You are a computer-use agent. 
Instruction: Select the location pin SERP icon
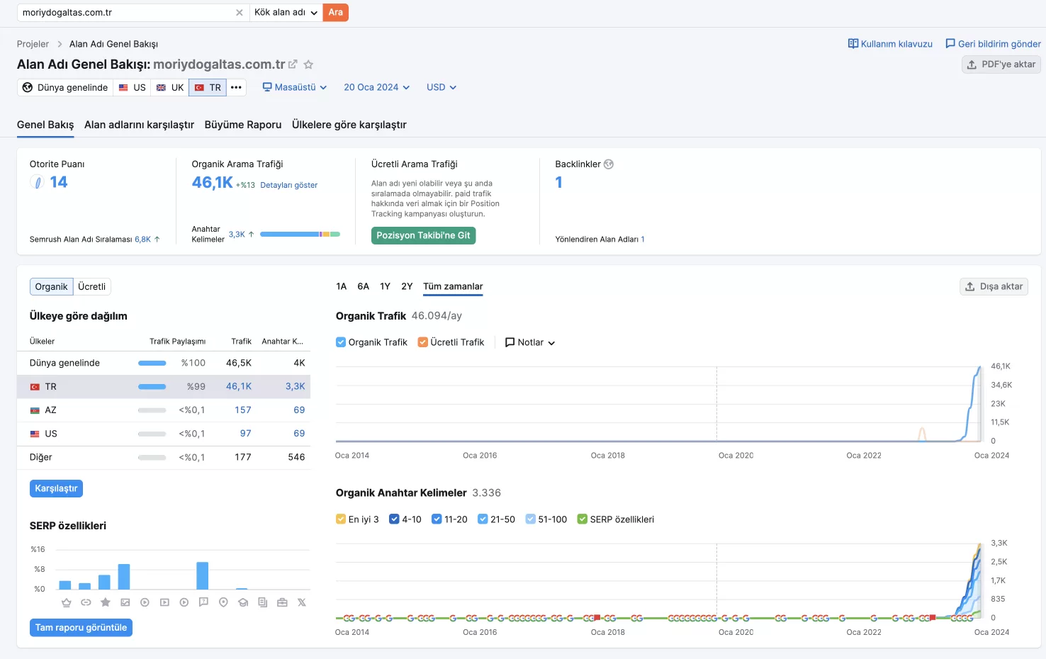[223, 602]
